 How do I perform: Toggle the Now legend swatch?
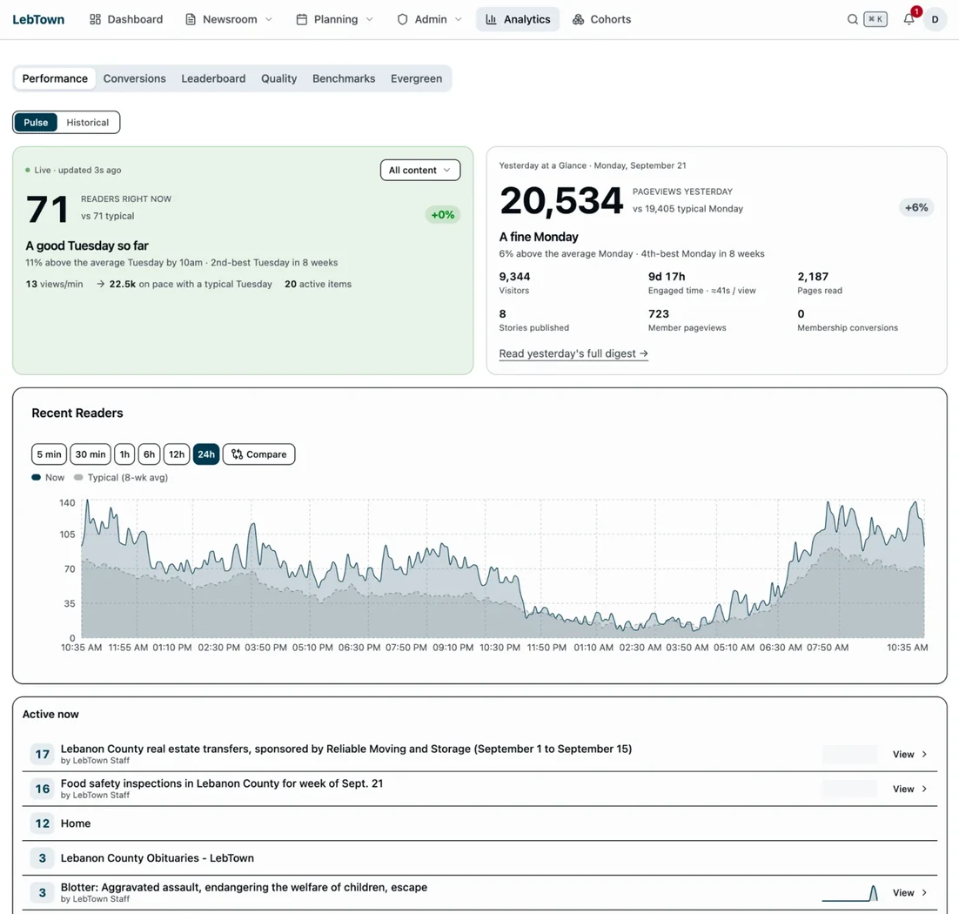tap(36, 478)
